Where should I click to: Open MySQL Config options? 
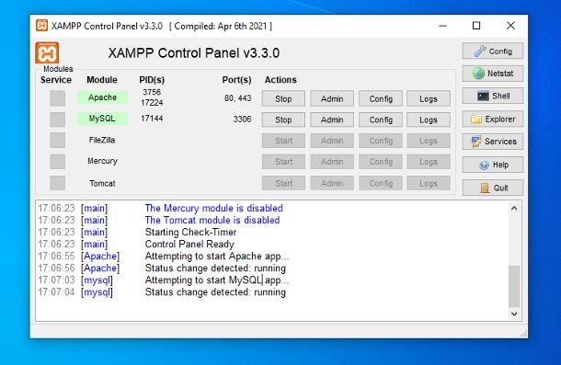point(381,120)
